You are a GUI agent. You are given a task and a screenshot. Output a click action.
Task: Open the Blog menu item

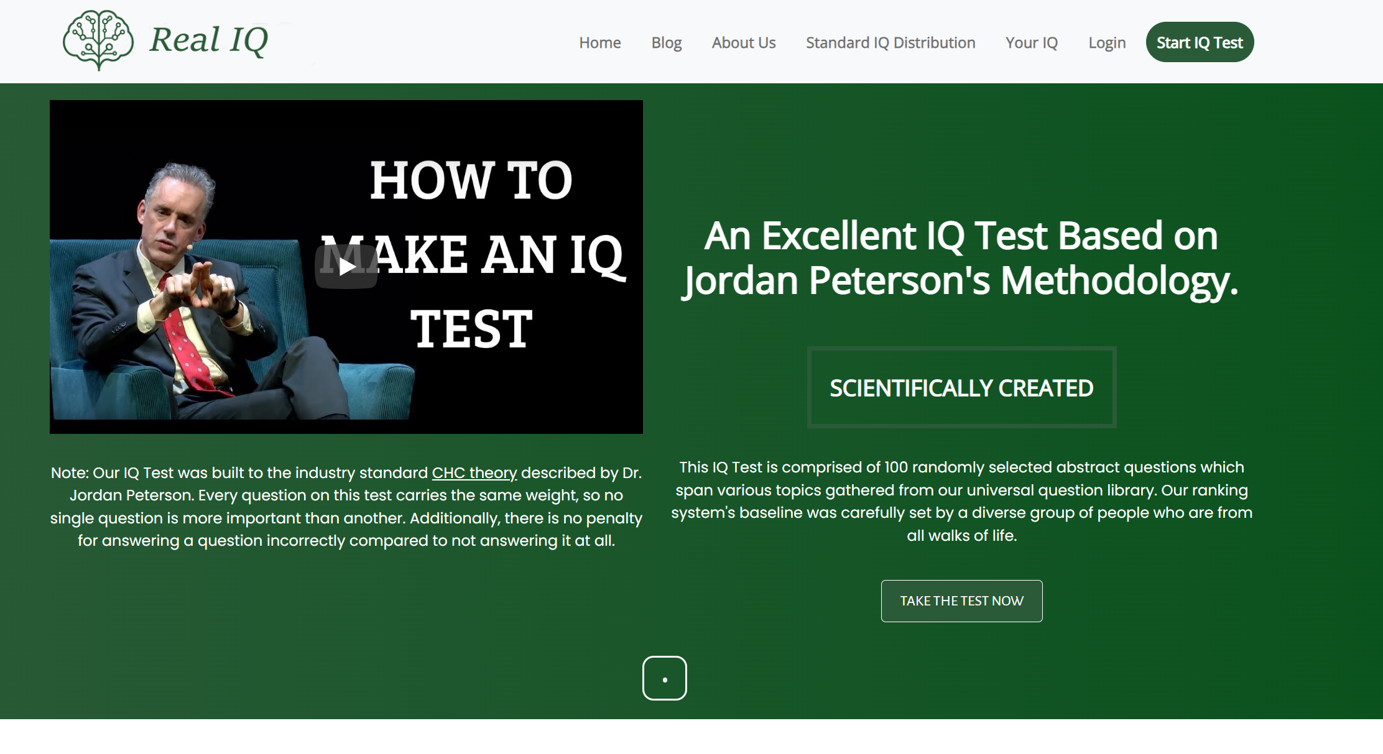click(x=666, y=43)
